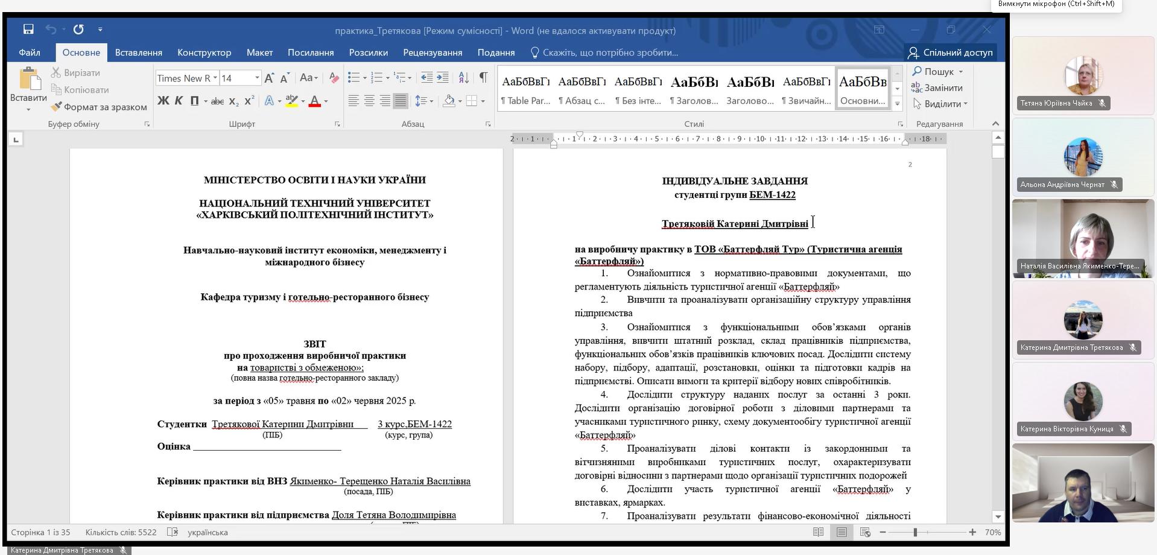Align paragraph to the left
The image size is (1157, 555).
[353, 101]
